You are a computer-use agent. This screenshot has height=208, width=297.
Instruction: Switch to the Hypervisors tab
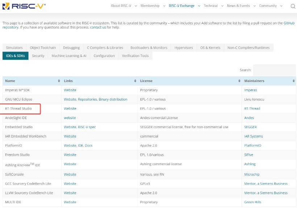pyautogui.click(x=184, y=48)
